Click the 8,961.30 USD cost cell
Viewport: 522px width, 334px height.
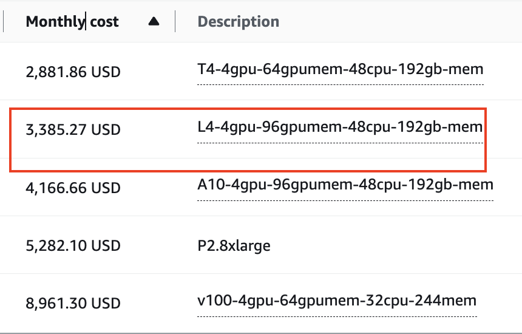coord(73,303)
